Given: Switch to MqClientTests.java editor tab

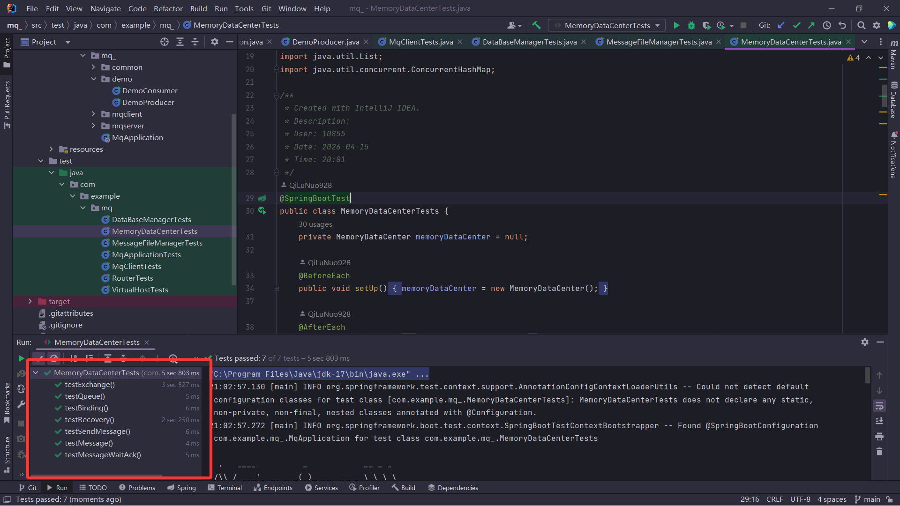Looking at the screenshot, I should pyautogui.click(x=420, y=42).
